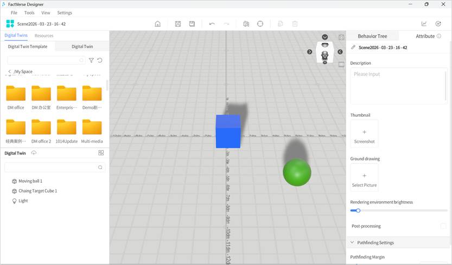The width and height of the screenshot is (452, 265).
Task: Click the Description text area
Action: (x=399, y=85)
